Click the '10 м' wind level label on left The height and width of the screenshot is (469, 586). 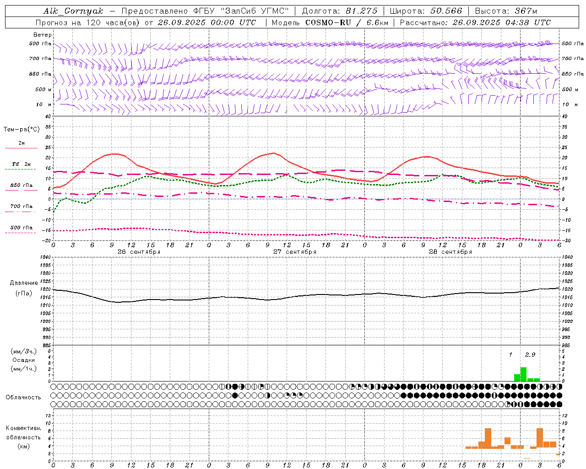43,104
